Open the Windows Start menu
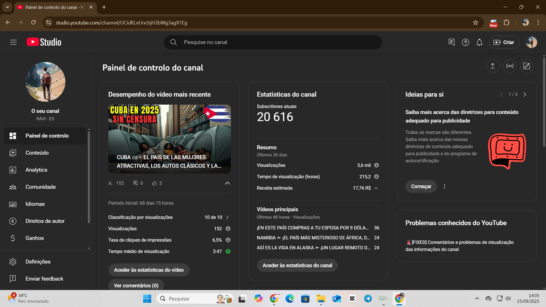546x307 pixels. click(x=147, y=299)
